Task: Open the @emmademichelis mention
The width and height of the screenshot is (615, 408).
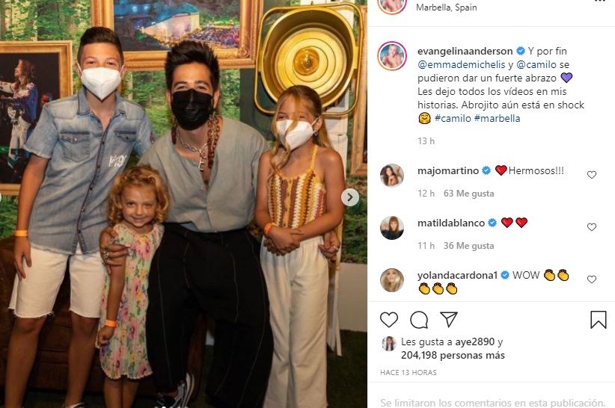Action: pos(461,64)
